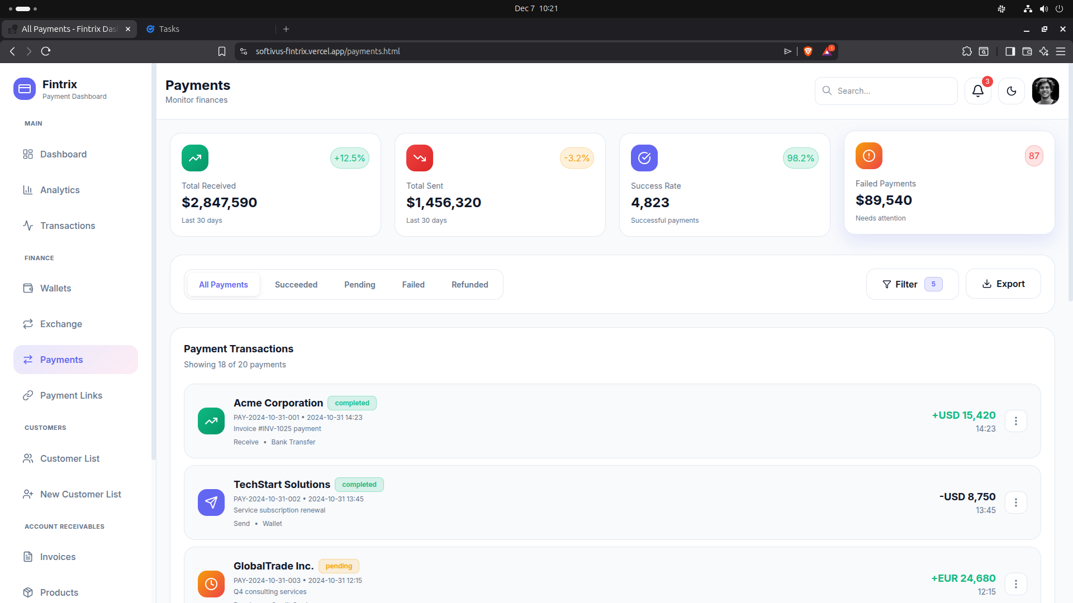Open the browser menu with hamburger icon
1073x603 pixels.
(1061, 51)
